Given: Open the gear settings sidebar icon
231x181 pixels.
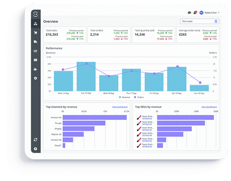Looking at the screenshot, I should click(35, 78).
